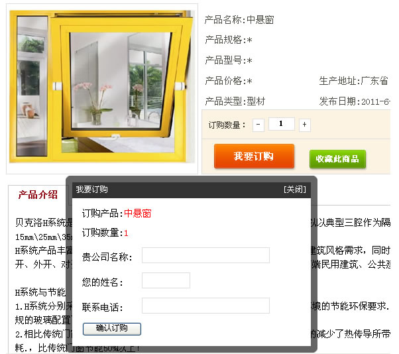The height and width of the screenshot is (354, 399).
Task: Click the 订购数量 label beside the stepper
Action: click(x=227, y=125)
